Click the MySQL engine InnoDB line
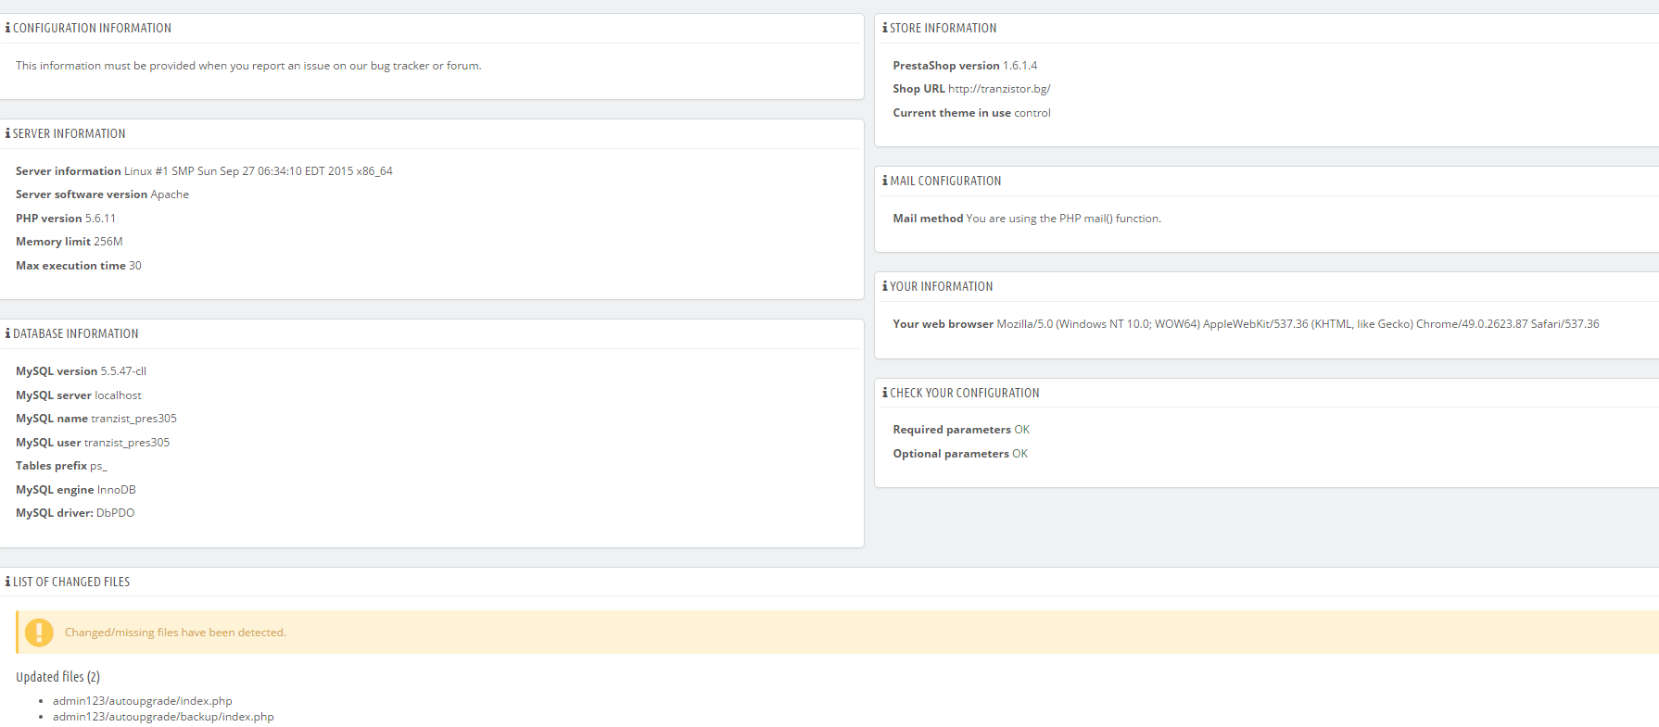 coord(76,490)
